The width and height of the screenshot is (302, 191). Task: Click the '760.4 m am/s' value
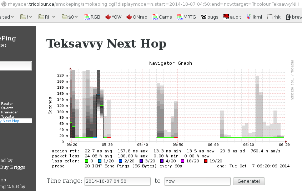point(266,151)
